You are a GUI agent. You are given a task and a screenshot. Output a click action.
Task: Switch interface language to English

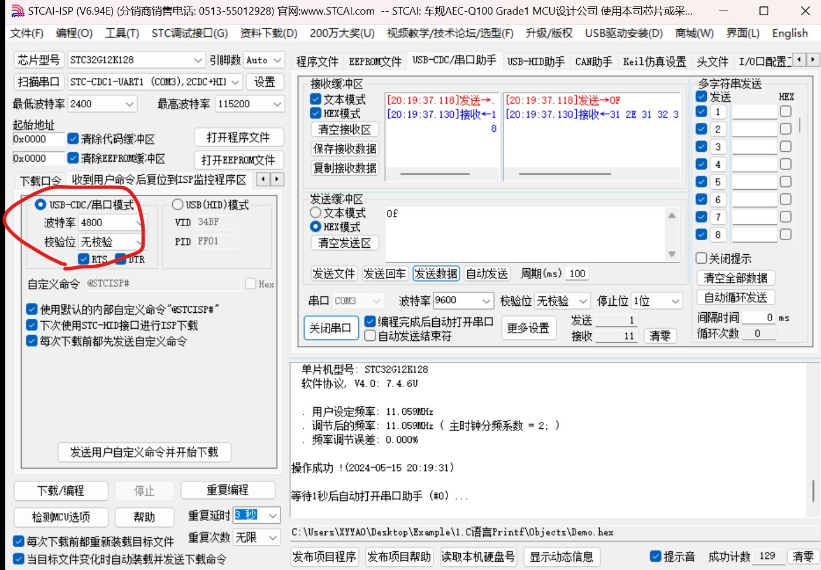(789, 33)
